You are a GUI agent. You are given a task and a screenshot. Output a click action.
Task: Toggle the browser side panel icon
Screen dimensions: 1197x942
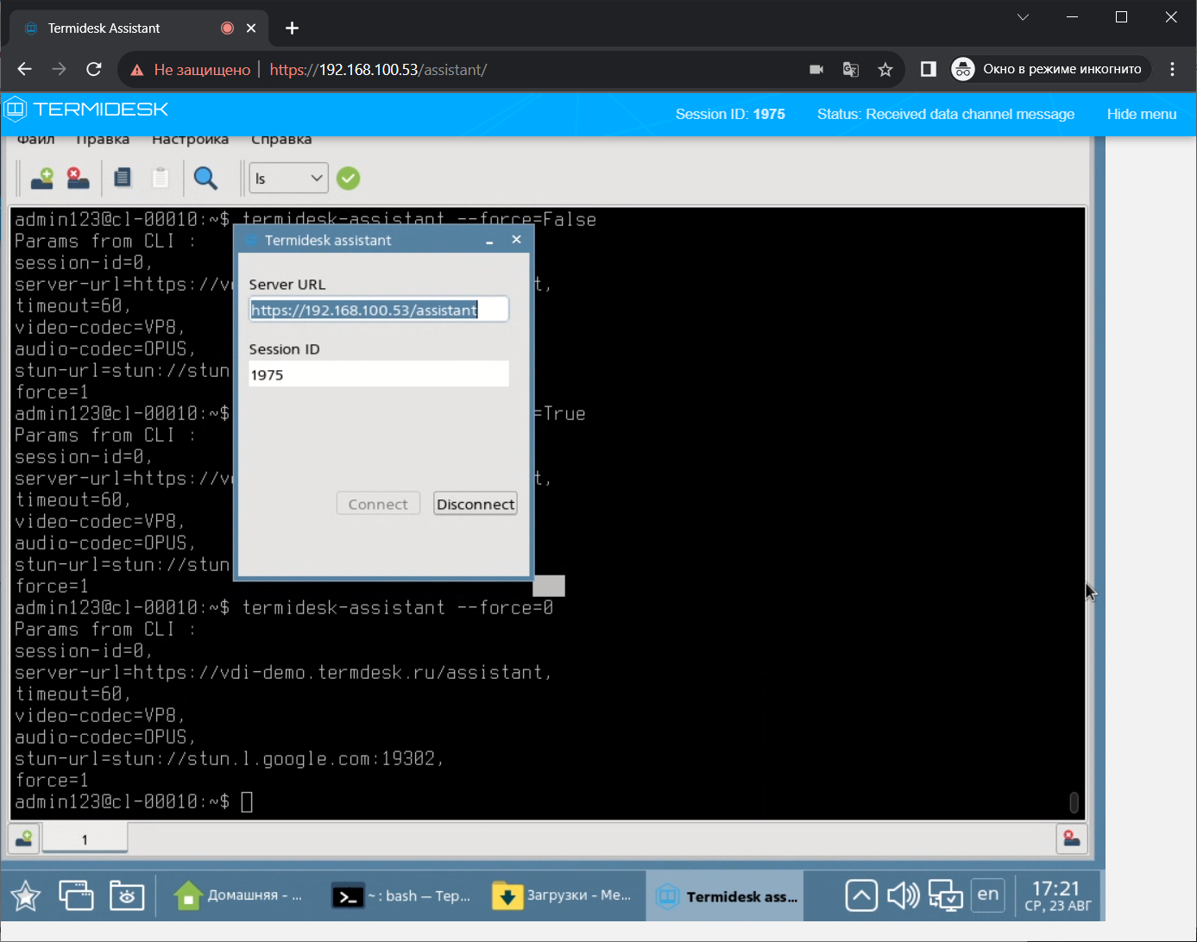click(929, 69)
